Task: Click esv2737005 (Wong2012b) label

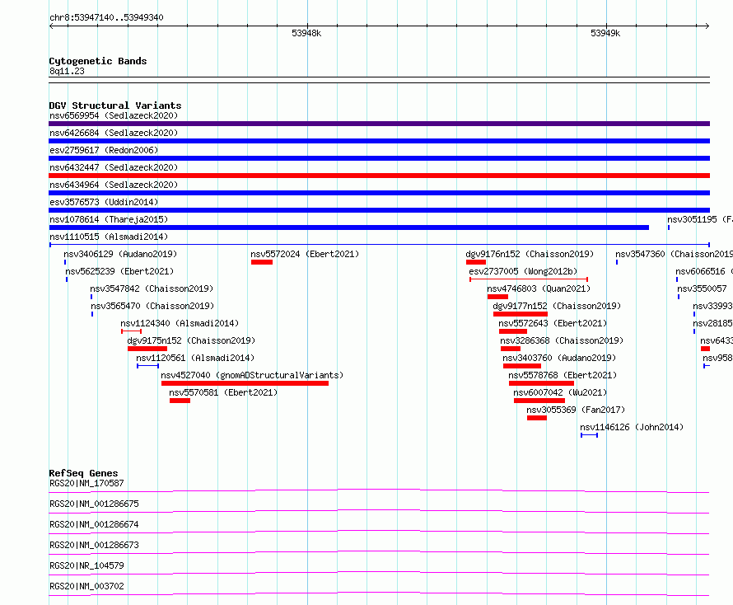Action: coord(523,271)
